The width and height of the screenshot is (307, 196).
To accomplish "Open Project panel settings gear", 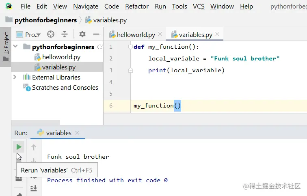I will [x=82, y=34].
